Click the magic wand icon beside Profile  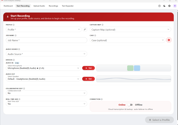85,29
